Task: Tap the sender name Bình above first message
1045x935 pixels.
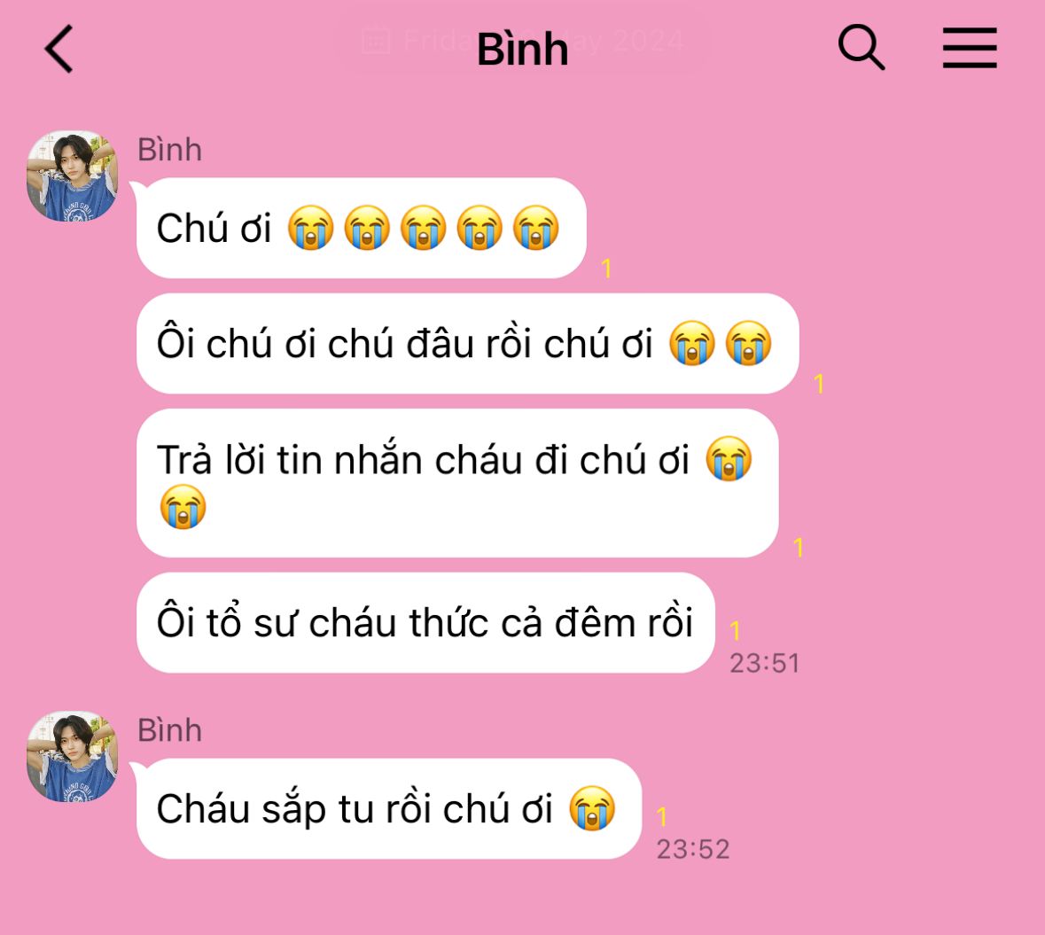Action: point(170,149)
